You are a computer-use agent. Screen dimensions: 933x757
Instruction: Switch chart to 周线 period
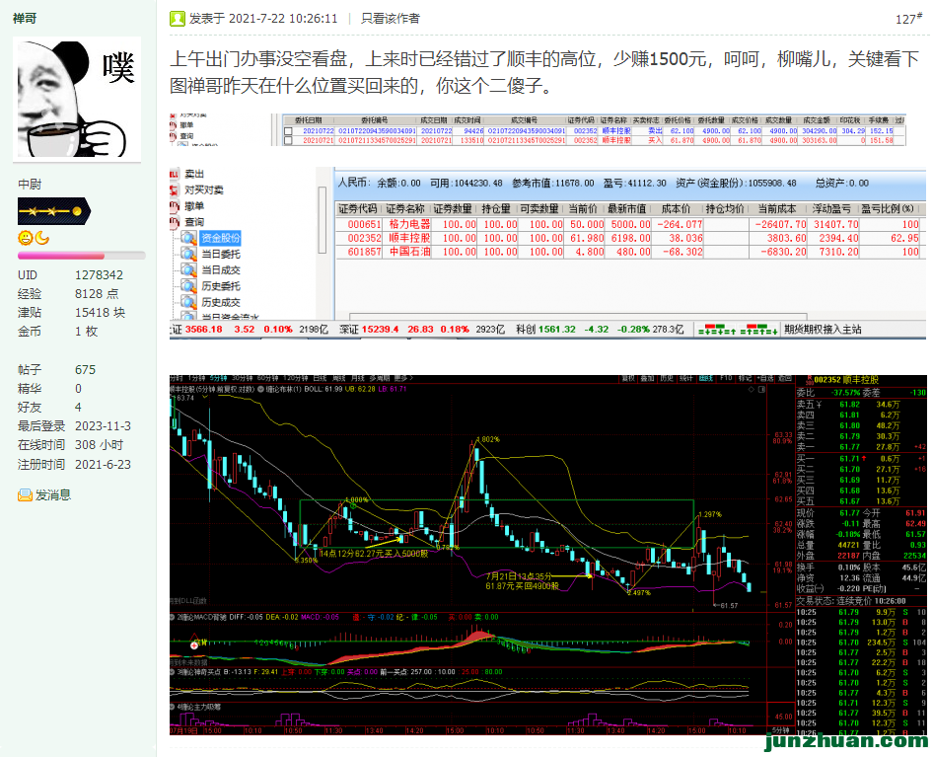(338, 379)
